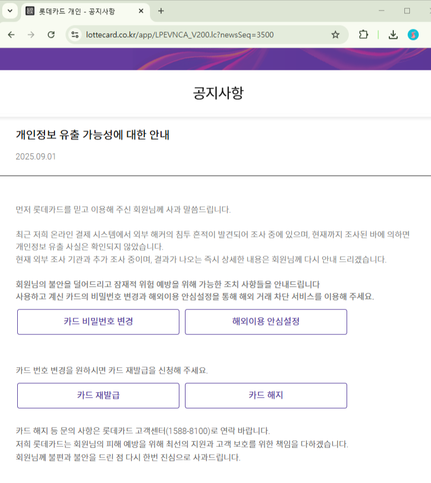
Task: Click the line starting 개인정보 유출 사실은
Action: pos(89,247)
